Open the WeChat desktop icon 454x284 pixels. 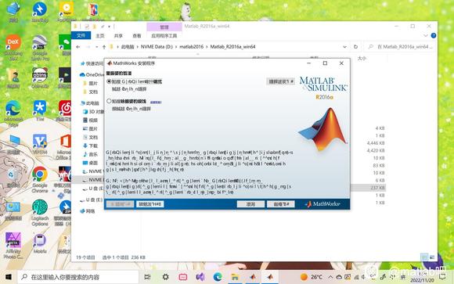point(66,45)
